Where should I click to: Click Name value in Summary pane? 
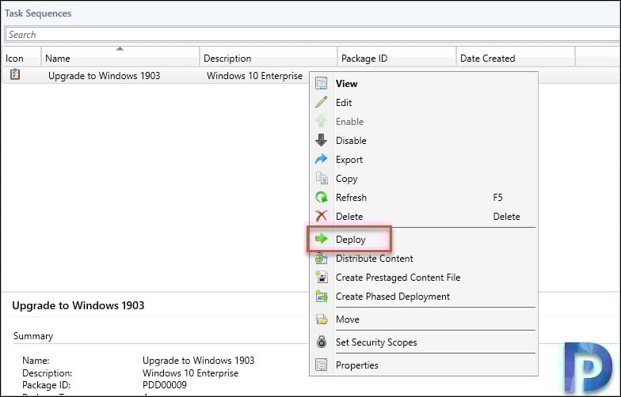tap(198, 361)
